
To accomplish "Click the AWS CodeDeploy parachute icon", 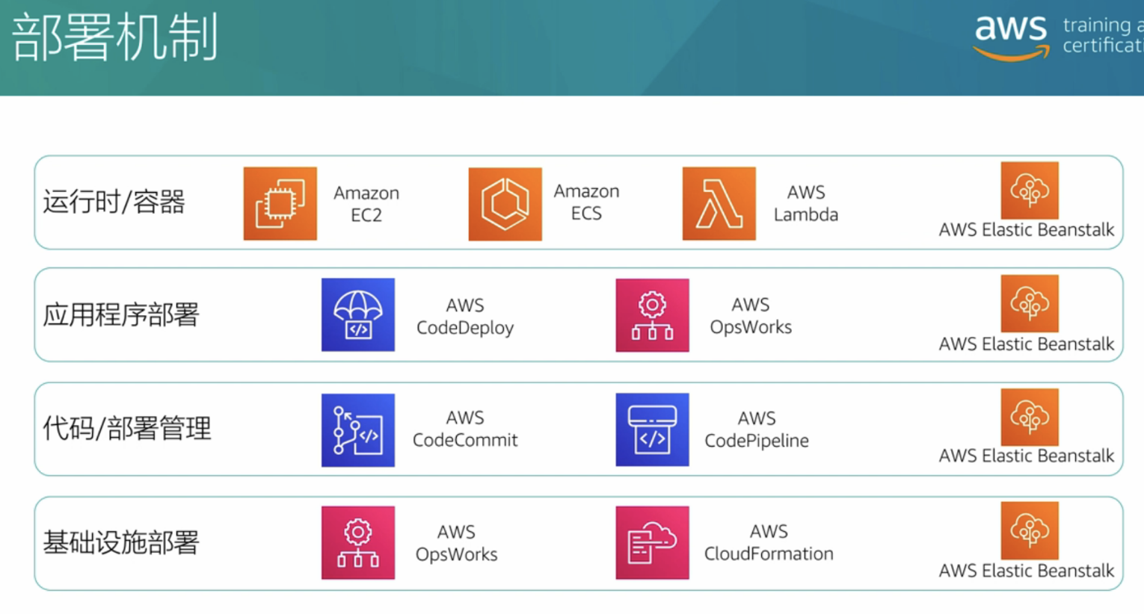I will tap(357, 314).
